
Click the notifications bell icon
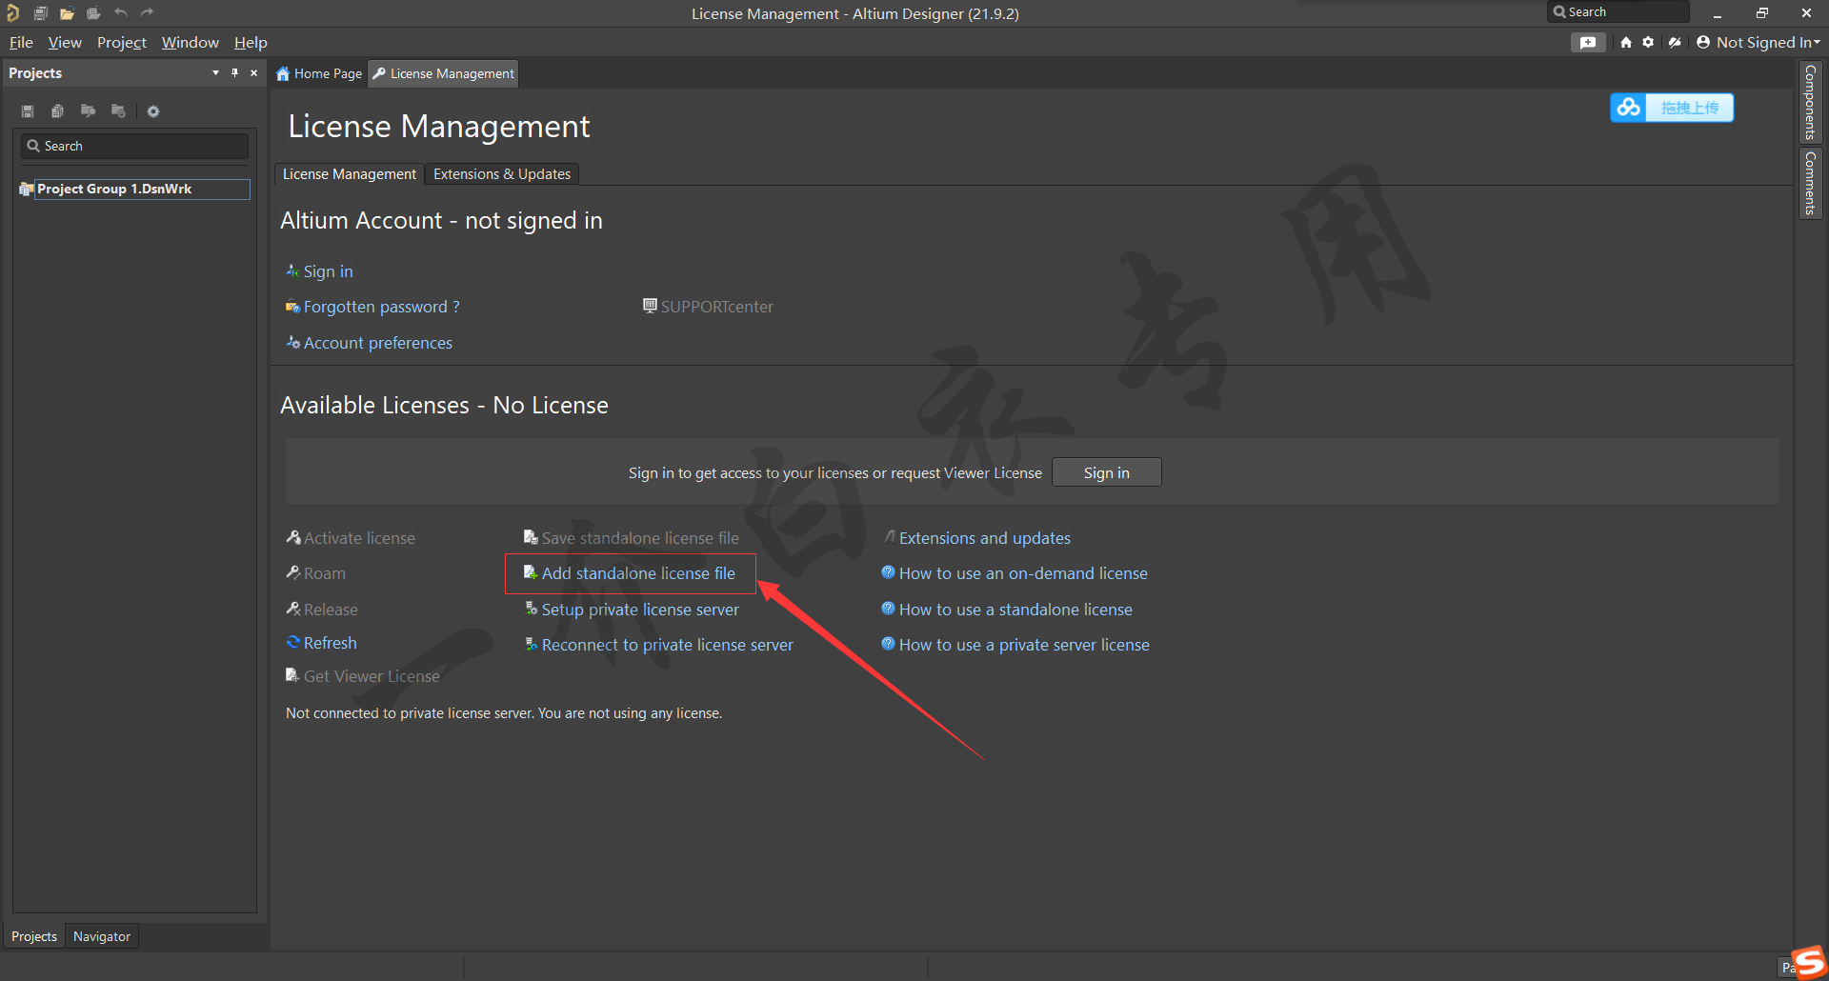pyautogui.click(x=1675, y=42)
